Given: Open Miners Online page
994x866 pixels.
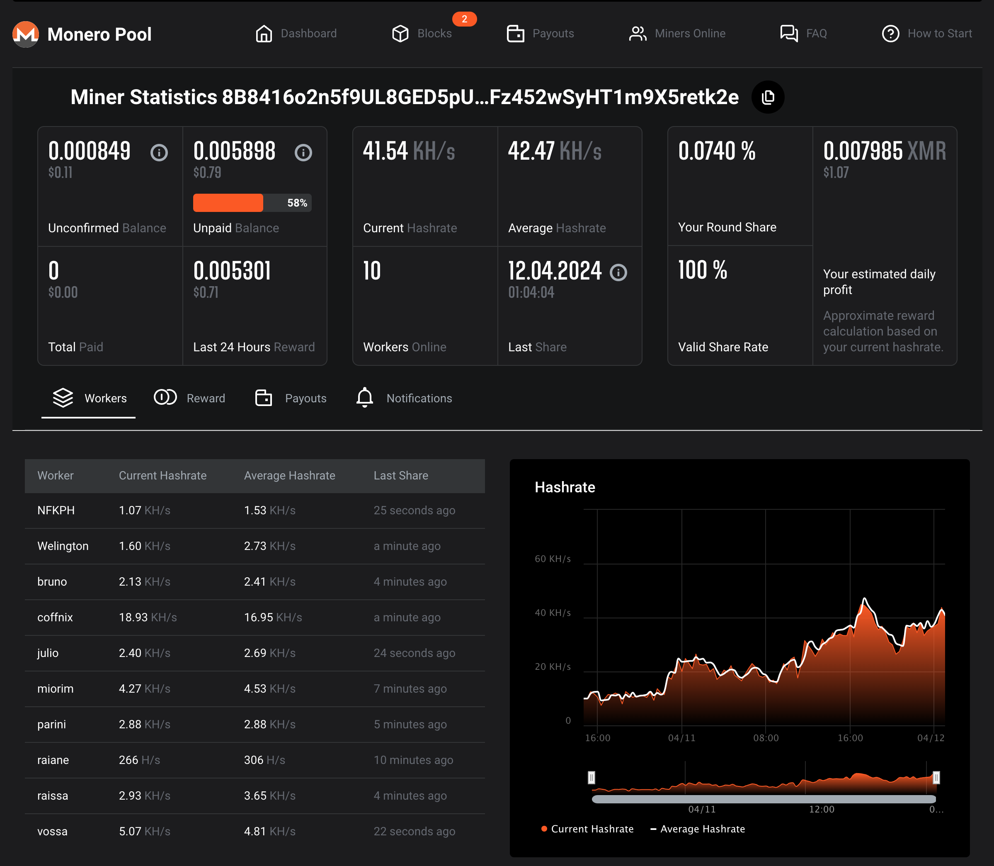Looking at the screenshot, I should [677, 34].
